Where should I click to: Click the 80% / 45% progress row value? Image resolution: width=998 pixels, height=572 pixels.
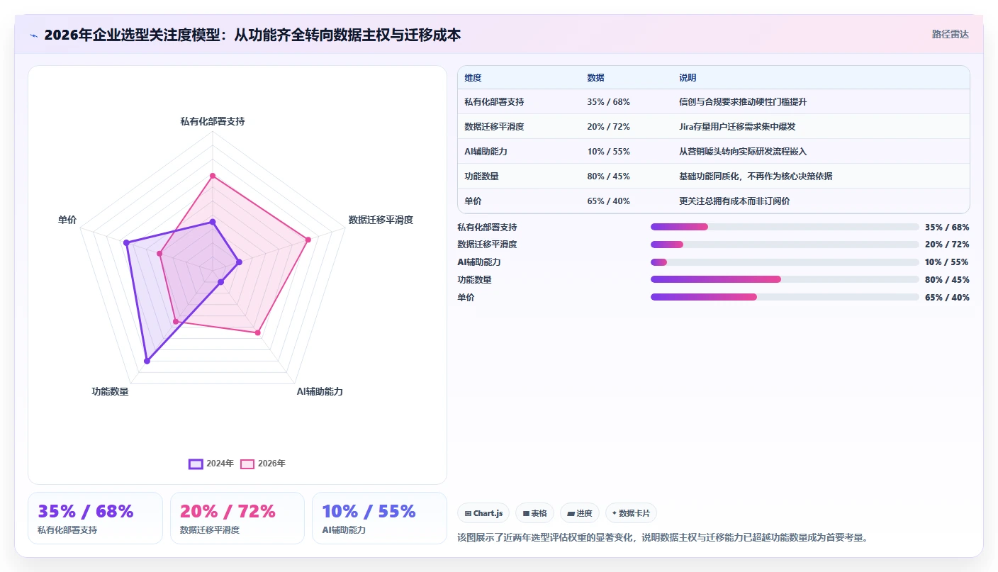click(947, 279)
